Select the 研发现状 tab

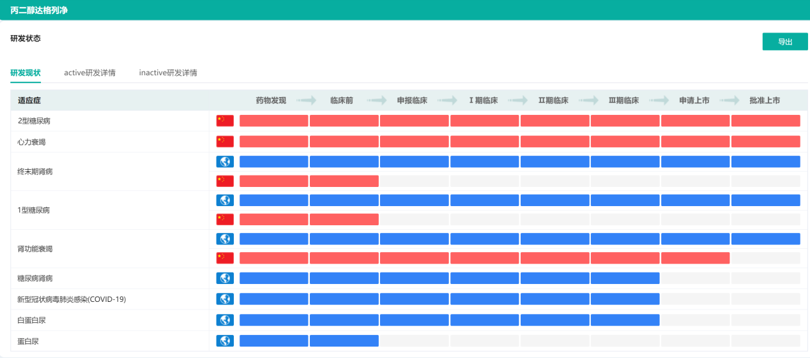point(26,73)
